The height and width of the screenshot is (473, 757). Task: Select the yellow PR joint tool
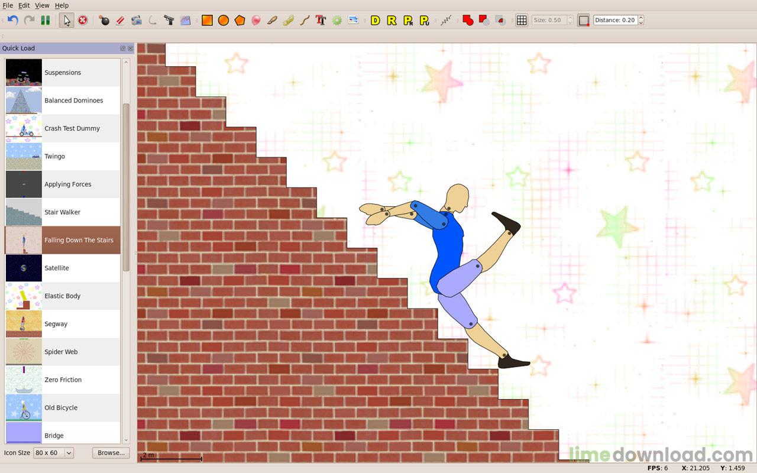(408, 20)
